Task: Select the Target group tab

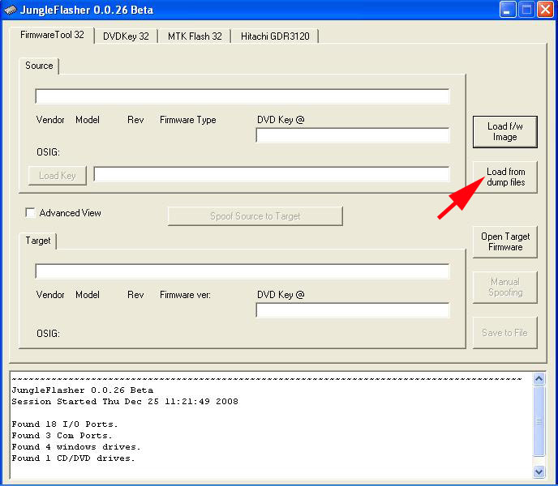Action: 38,241
